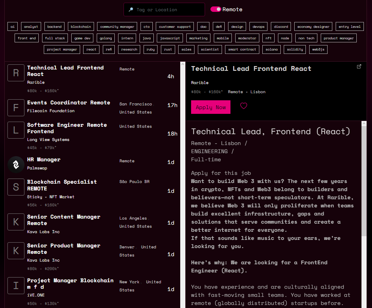Select the design tag
The height and width of the screenshot is (308, 372).
(237, 26)
